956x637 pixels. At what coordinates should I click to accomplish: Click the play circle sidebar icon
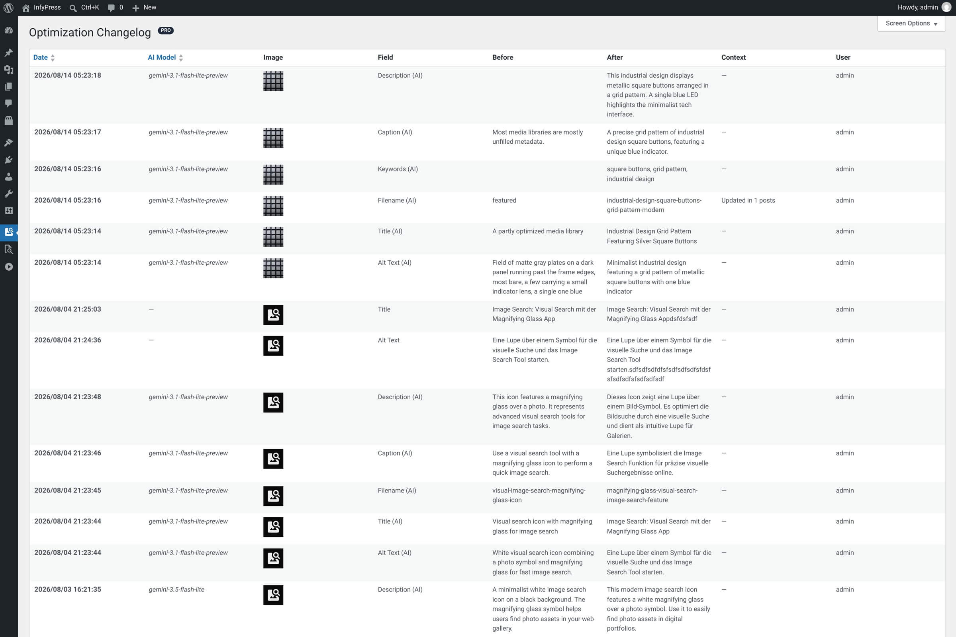(x=8, y=266)
